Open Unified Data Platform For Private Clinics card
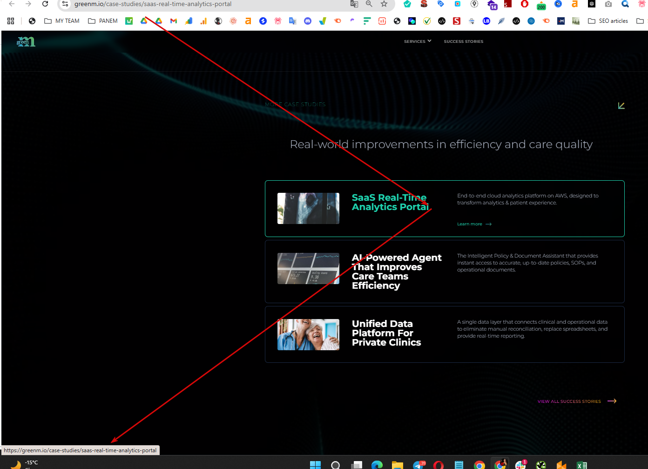The width and height of the screenshot is (648, 469). pyautogui.click(x=445, y=334)
